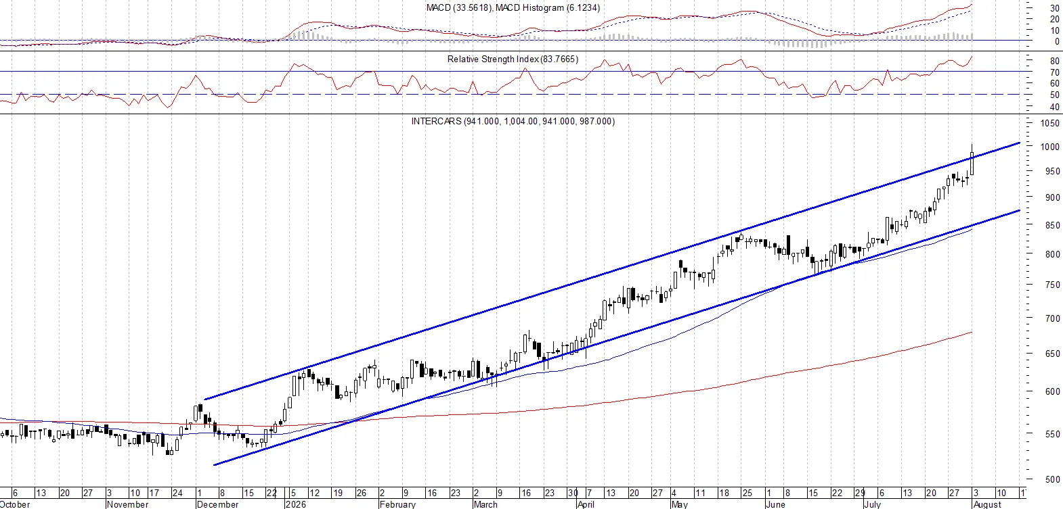Click the 1050 price scale value
The image size is (1063, 509).
coord(1050,124)
